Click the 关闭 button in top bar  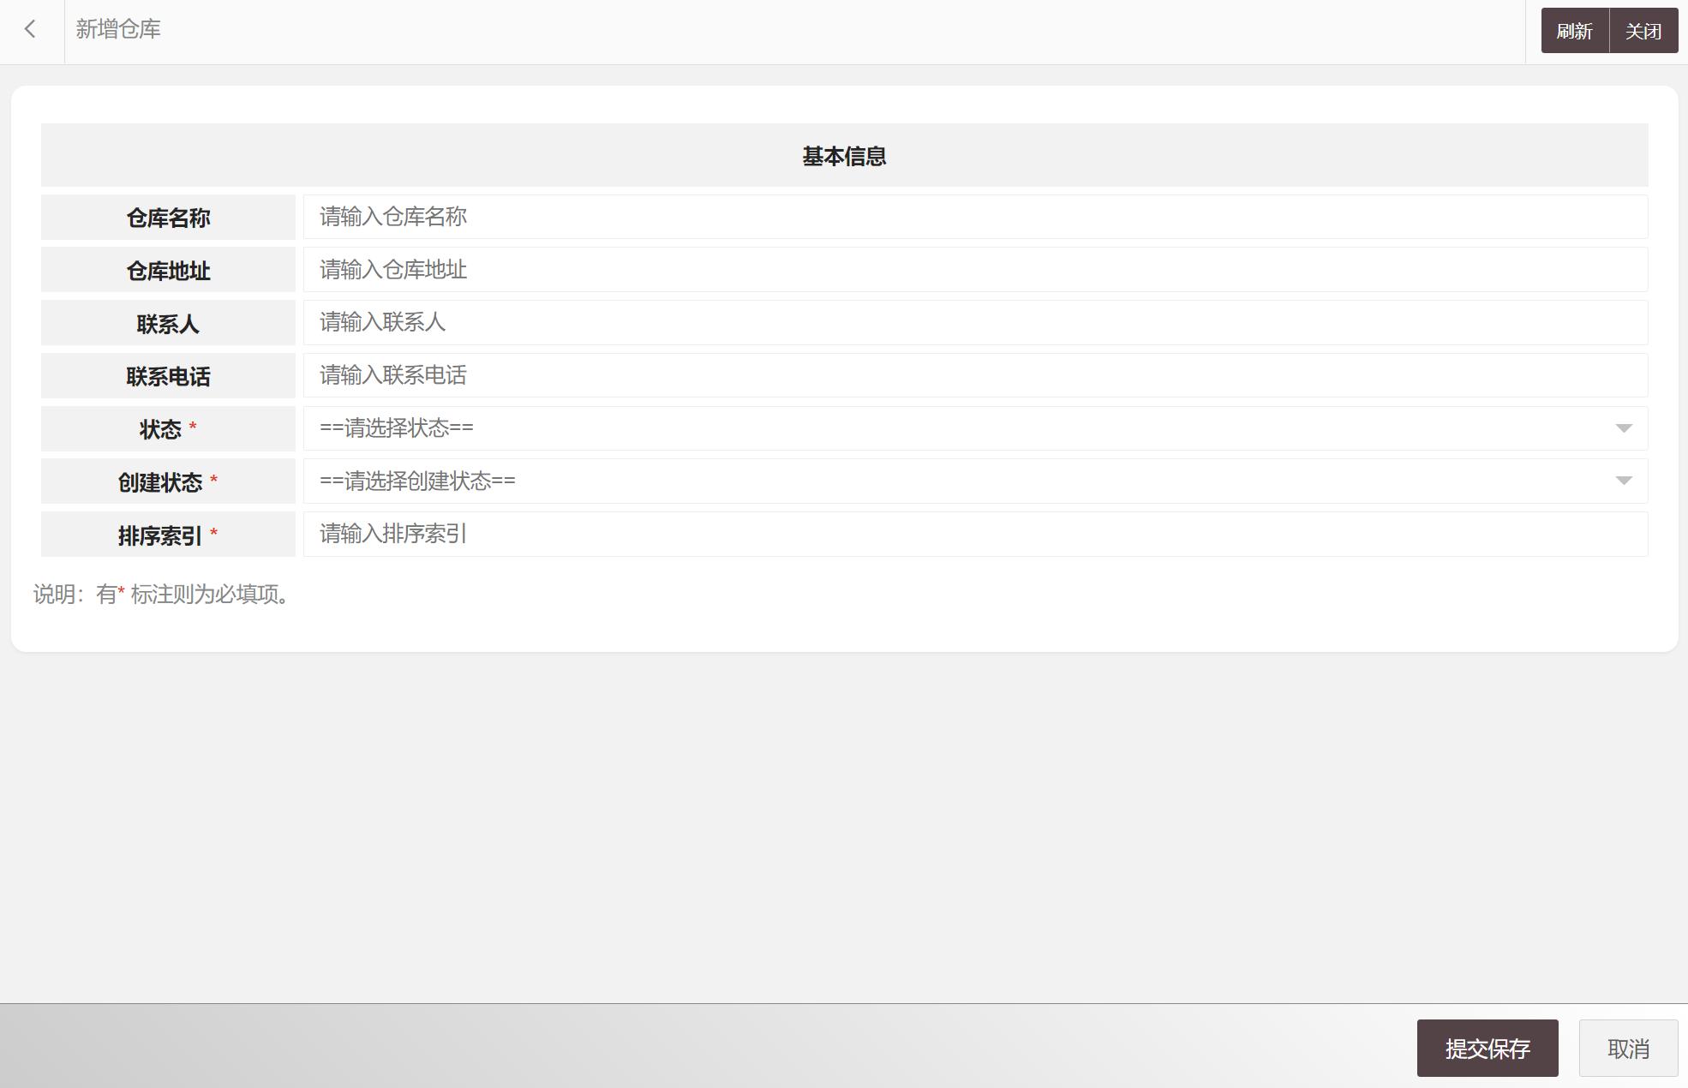[1643, 30]
